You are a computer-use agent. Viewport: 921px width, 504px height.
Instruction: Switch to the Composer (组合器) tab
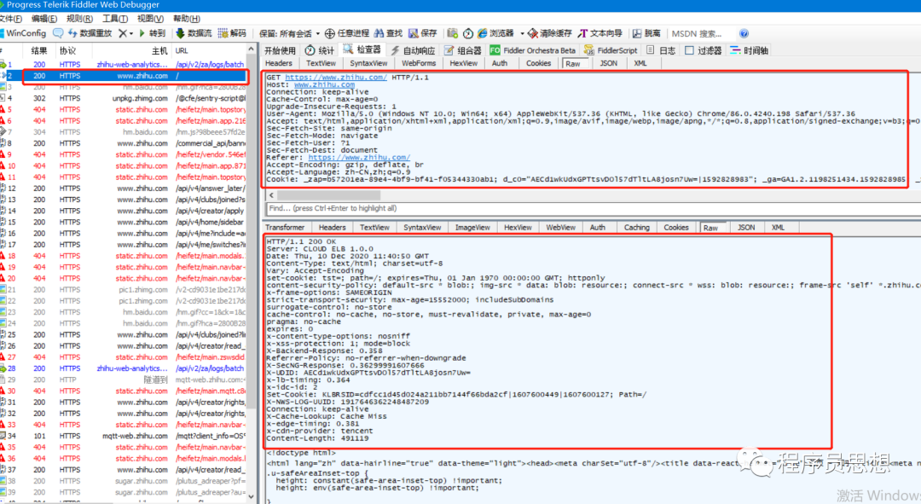[463, 50]
